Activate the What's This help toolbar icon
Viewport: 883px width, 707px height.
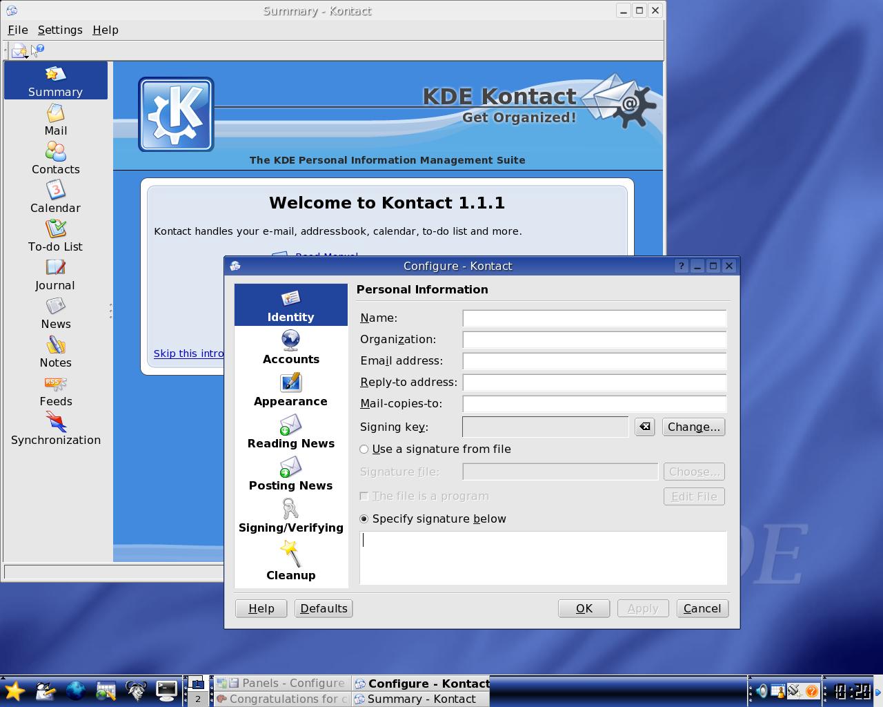pyautogui.click(x=37, y=50)
